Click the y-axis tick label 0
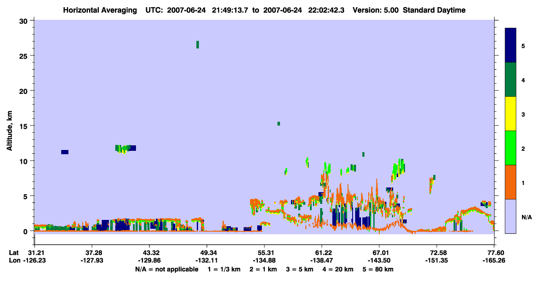The image size is (549, 281). (x=27, y=231)
